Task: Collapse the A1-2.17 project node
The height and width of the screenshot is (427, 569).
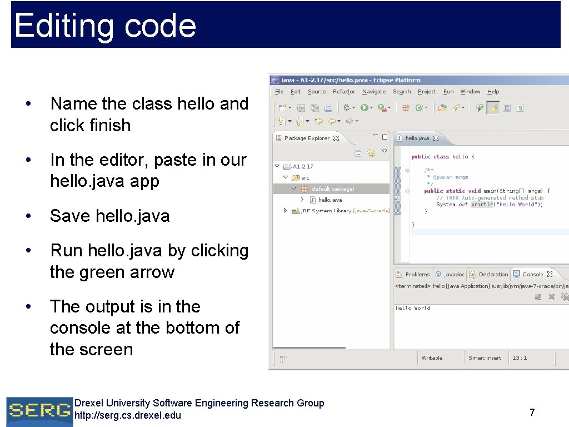Action: 277,166
